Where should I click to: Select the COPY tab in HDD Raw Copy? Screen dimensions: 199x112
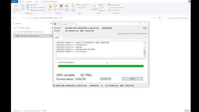57,38
